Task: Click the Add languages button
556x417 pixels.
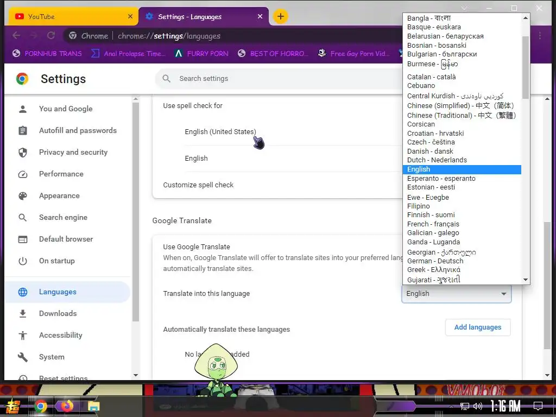Action: click(478, 327)
